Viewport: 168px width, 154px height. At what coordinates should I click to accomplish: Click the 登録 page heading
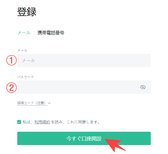pyautogui.click(x=27, y=12)
